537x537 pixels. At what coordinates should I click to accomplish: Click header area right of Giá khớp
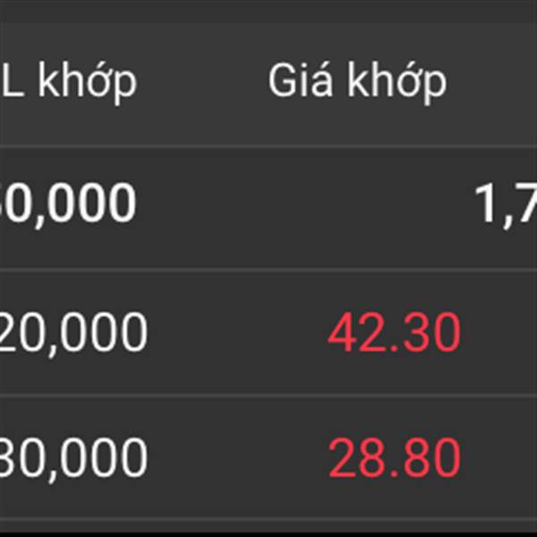pos(493,84)
